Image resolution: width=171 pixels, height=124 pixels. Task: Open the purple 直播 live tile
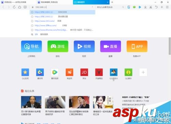110,46
